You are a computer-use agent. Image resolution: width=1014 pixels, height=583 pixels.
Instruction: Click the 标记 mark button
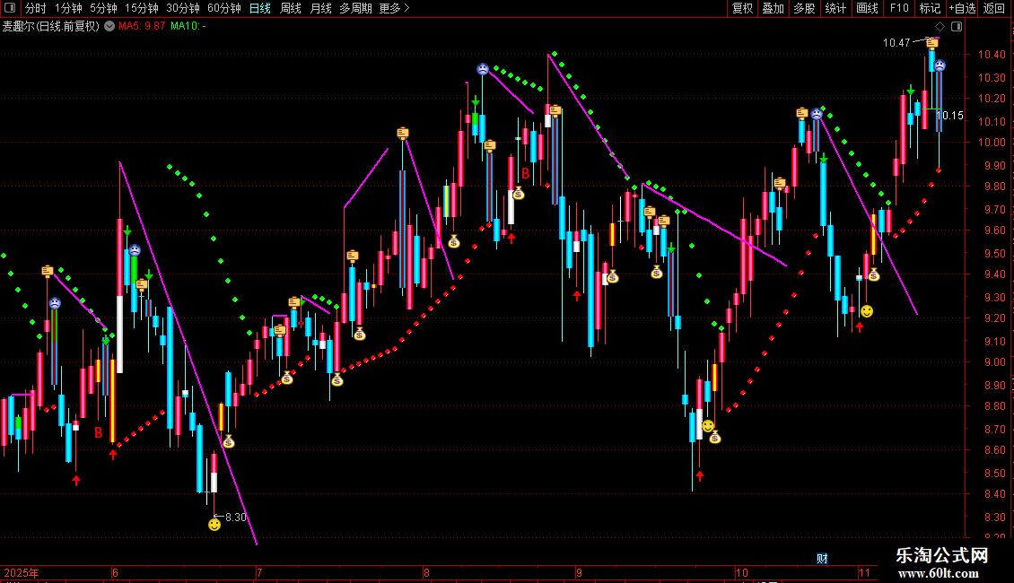click(x=930, y=8)
